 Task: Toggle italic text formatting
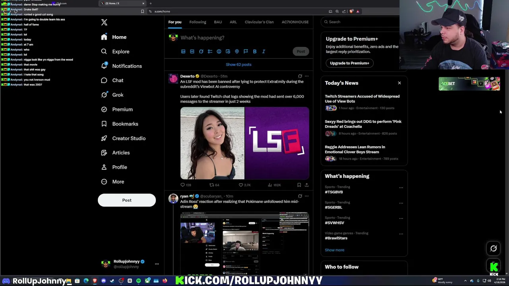[263, 51]
